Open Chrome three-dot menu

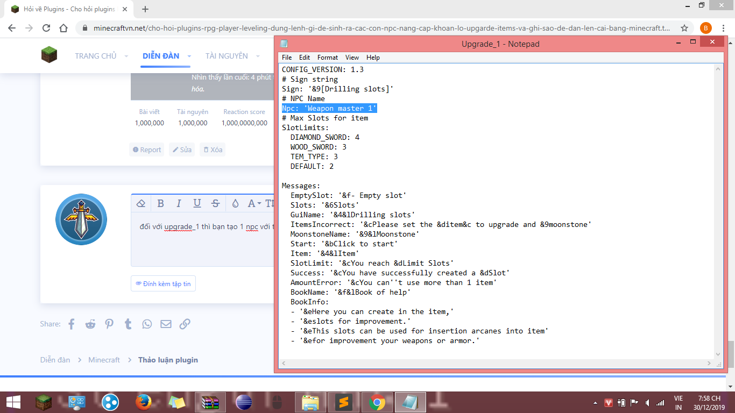[x=724, y=28]
